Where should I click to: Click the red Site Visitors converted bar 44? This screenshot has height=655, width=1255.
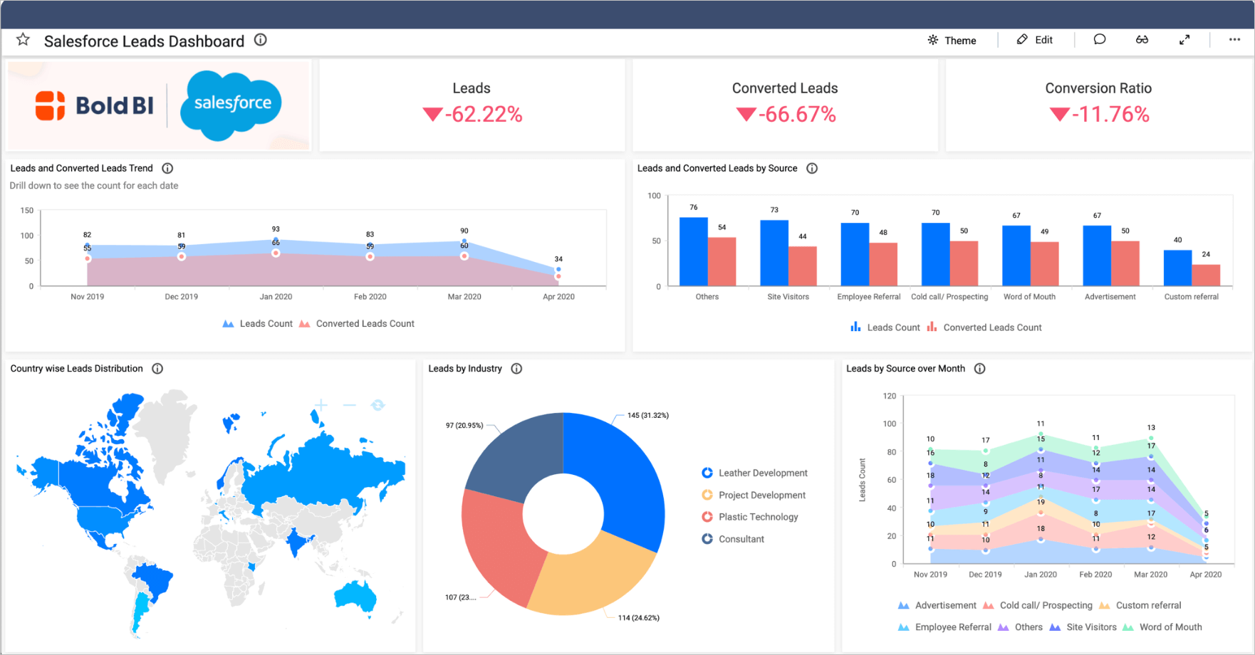(x=802, y=266)
